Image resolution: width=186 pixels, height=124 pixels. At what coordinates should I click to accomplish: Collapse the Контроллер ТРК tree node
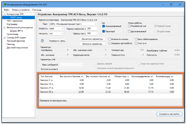click(x=5, y=14)
